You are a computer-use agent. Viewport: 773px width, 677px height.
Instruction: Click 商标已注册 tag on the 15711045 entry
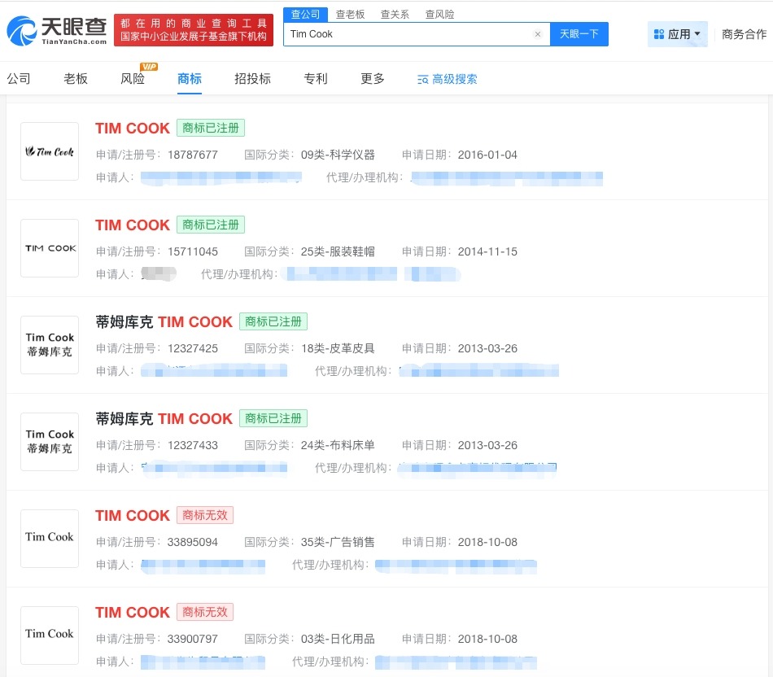click(x=211, y=225)
